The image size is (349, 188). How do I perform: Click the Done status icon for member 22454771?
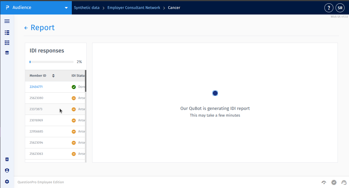(73, 87)
